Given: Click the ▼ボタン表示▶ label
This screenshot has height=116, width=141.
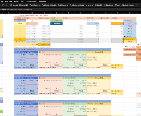Looking at the screenshot, I should [131, 47].
